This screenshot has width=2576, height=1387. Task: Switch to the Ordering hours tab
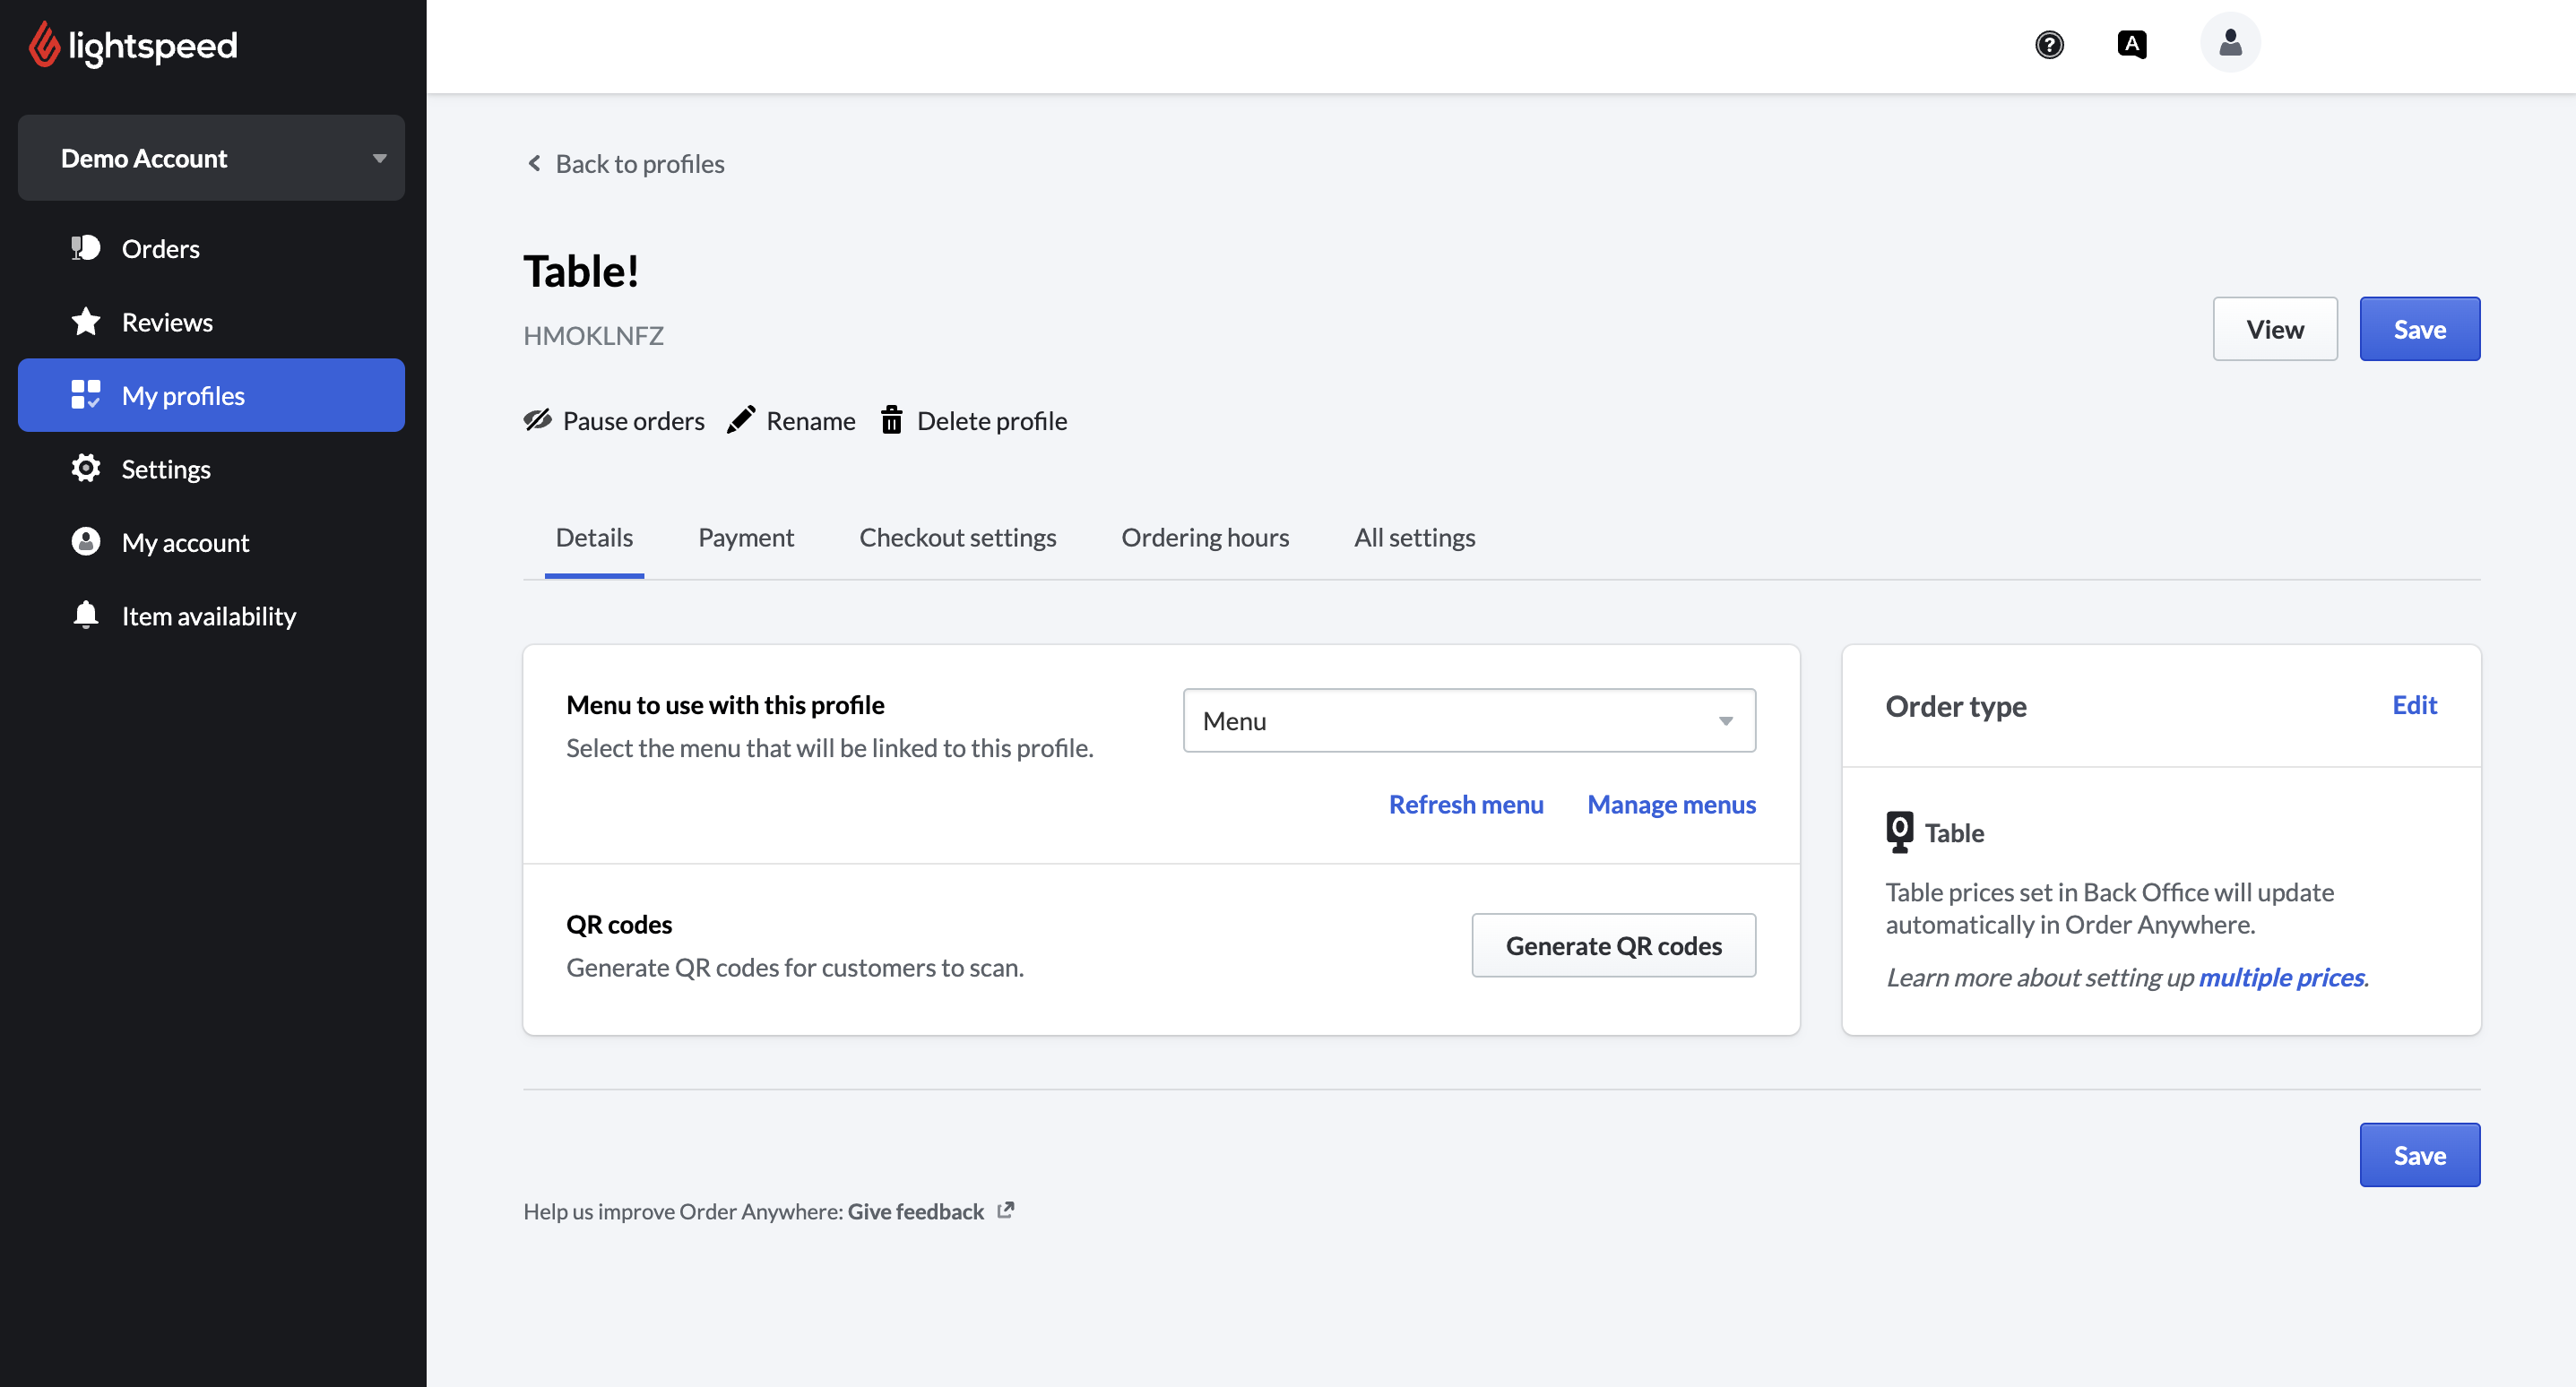[1204, 537]
